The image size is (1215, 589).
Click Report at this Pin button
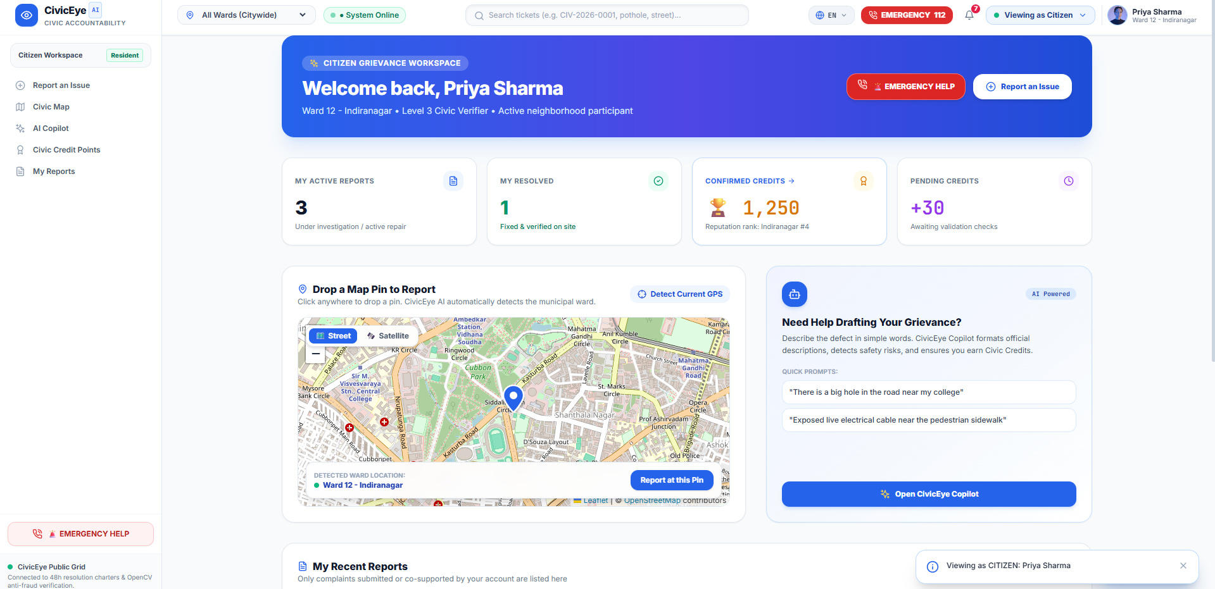(672, 480)
